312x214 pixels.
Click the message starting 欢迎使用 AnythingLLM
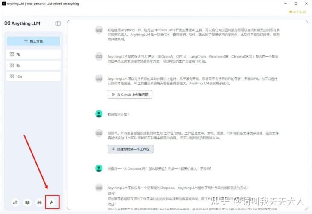point(194,35)
